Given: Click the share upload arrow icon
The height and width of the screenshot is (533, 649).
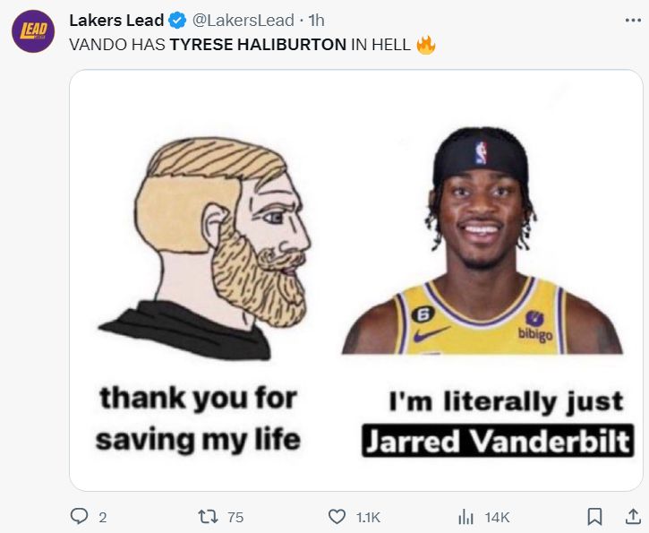Looking at the screenshot, I should 632,516.
